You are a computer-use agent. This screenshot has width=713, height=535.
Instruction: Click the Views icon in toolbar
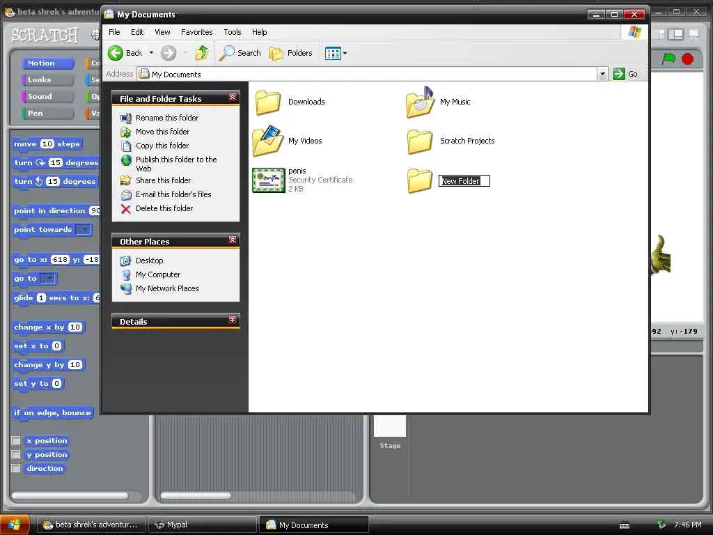tap(333, 53)
